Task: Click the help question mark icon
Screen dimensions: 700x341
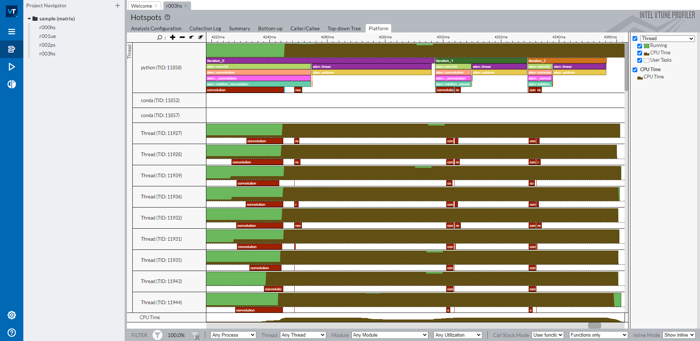Action: (x=12, y=332)
